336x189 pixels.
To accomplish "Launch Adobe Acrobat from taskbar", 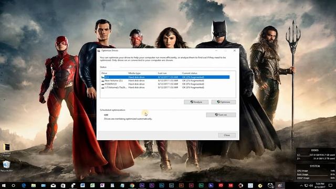I will pos(230,185).
